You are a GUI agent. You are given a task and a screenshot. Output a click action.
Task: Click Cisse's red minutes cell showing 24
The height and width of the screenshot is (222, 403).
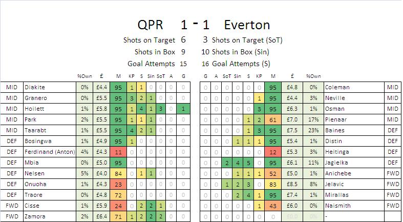(x=119, y=206)
